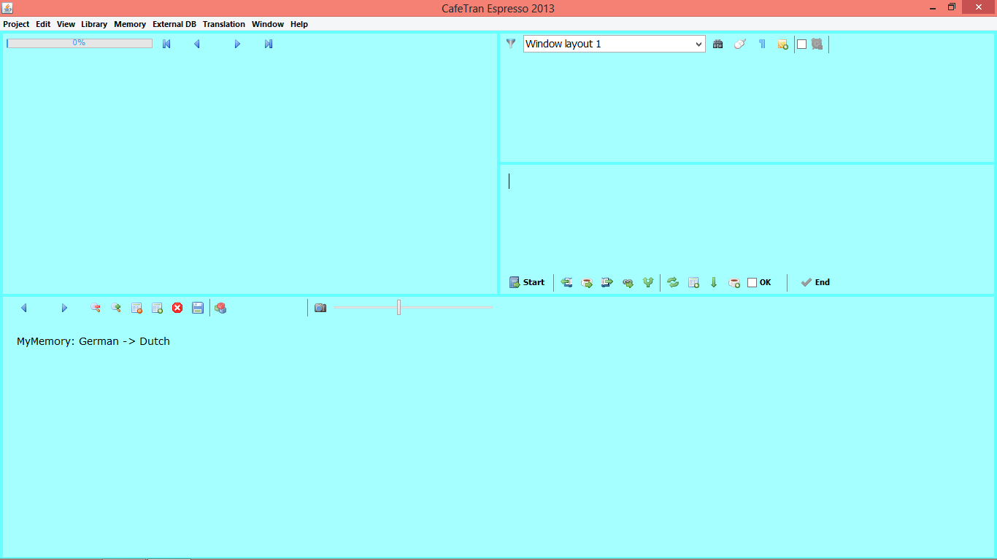The image size is (997, 560).
Task: Click the green down arrow icon
Action: point(714,283)
